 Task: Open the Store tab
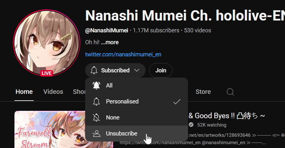point(203,92)
